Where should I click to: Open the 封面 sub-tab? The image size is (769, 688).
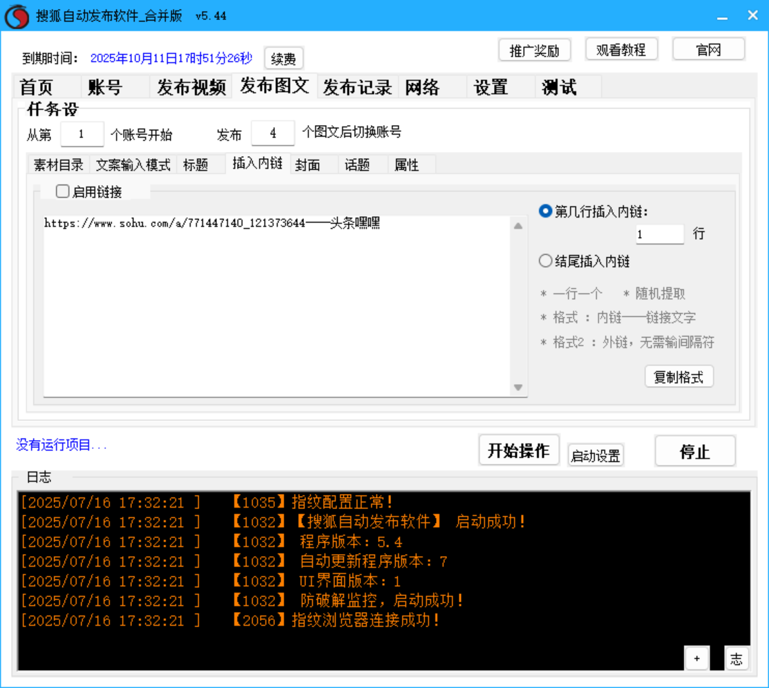coord(314,165)
